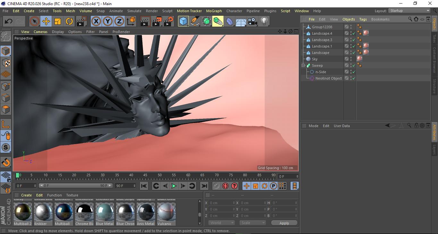The width and height of the screenshot is (438, 234).
Task: Add a Floor environment object
Action: click(241, 22)
